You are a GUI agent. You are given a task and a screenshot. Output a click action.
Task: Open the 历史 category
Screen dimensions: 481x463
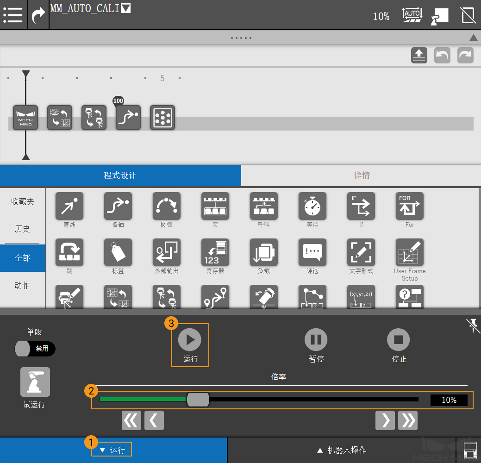pyautogui.click(x=22, y=229)
